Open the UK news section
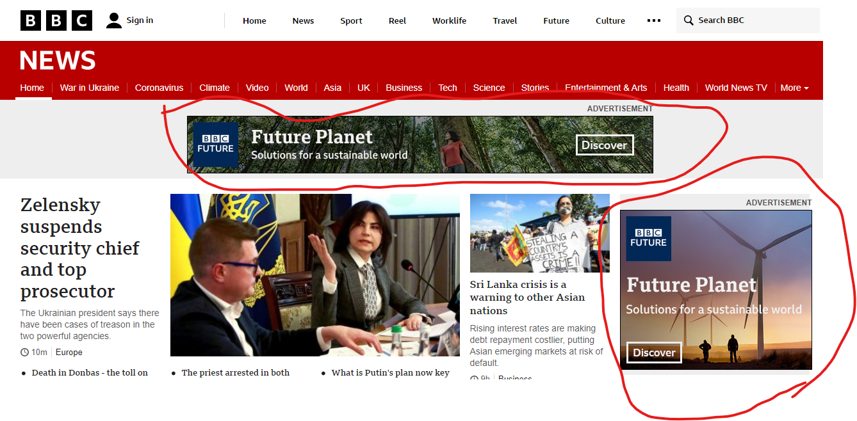857x421 pixels. [x=364, y=88]
